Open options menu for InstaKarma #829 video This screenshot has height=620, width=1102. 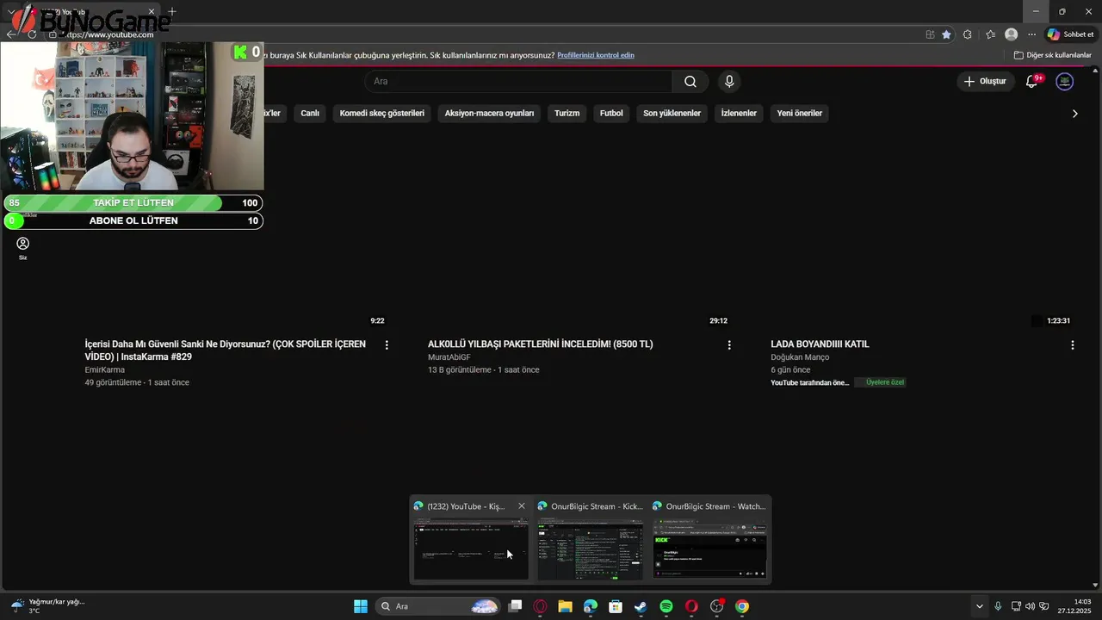(x=387, y=344)
